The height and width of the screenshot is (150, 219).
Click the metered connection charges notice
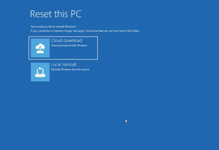(x=85, y=31)
